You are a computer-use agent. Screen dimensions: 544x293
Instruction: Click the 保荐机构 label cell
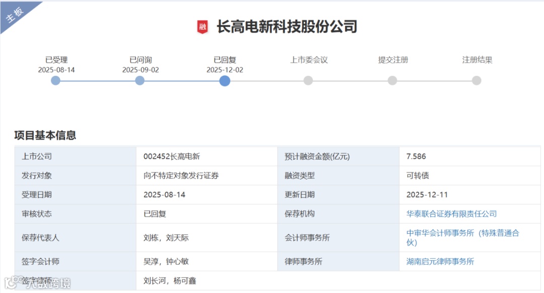[338, 214]
